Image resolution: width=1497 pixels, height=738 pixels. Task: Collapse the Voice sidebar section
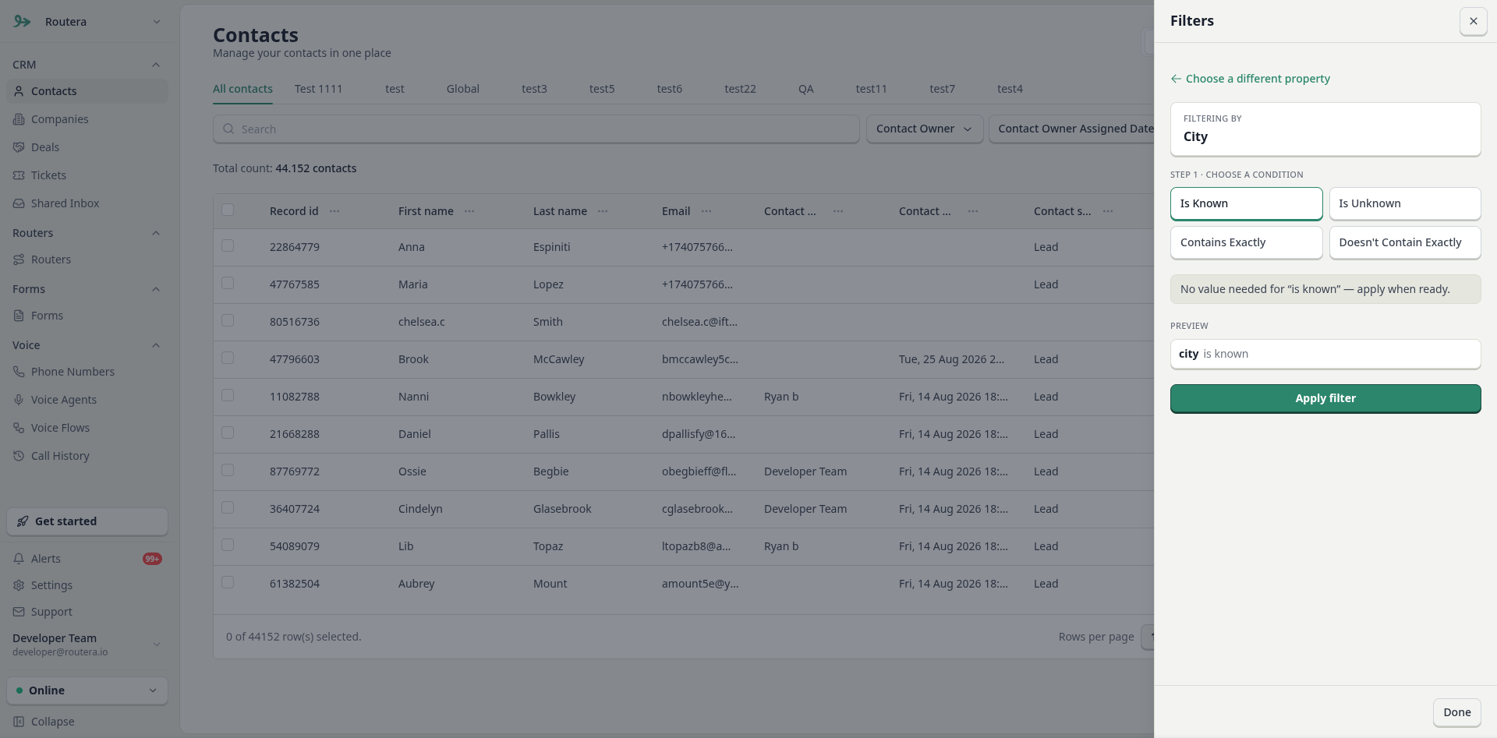pos(156,345)
